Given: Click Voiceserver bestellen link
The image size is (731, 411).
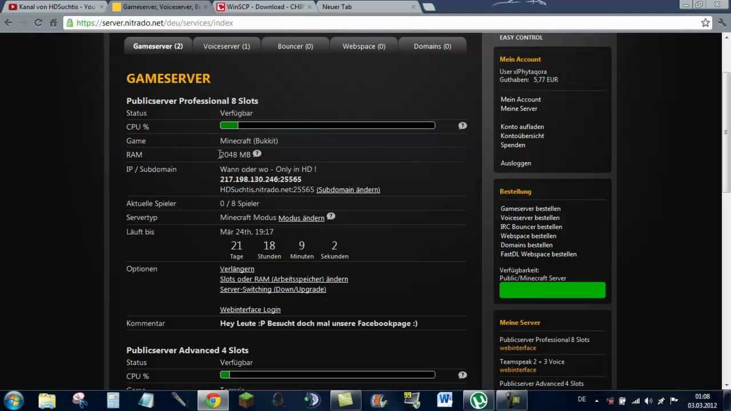Looking at the screenshot, I should 530,218.
